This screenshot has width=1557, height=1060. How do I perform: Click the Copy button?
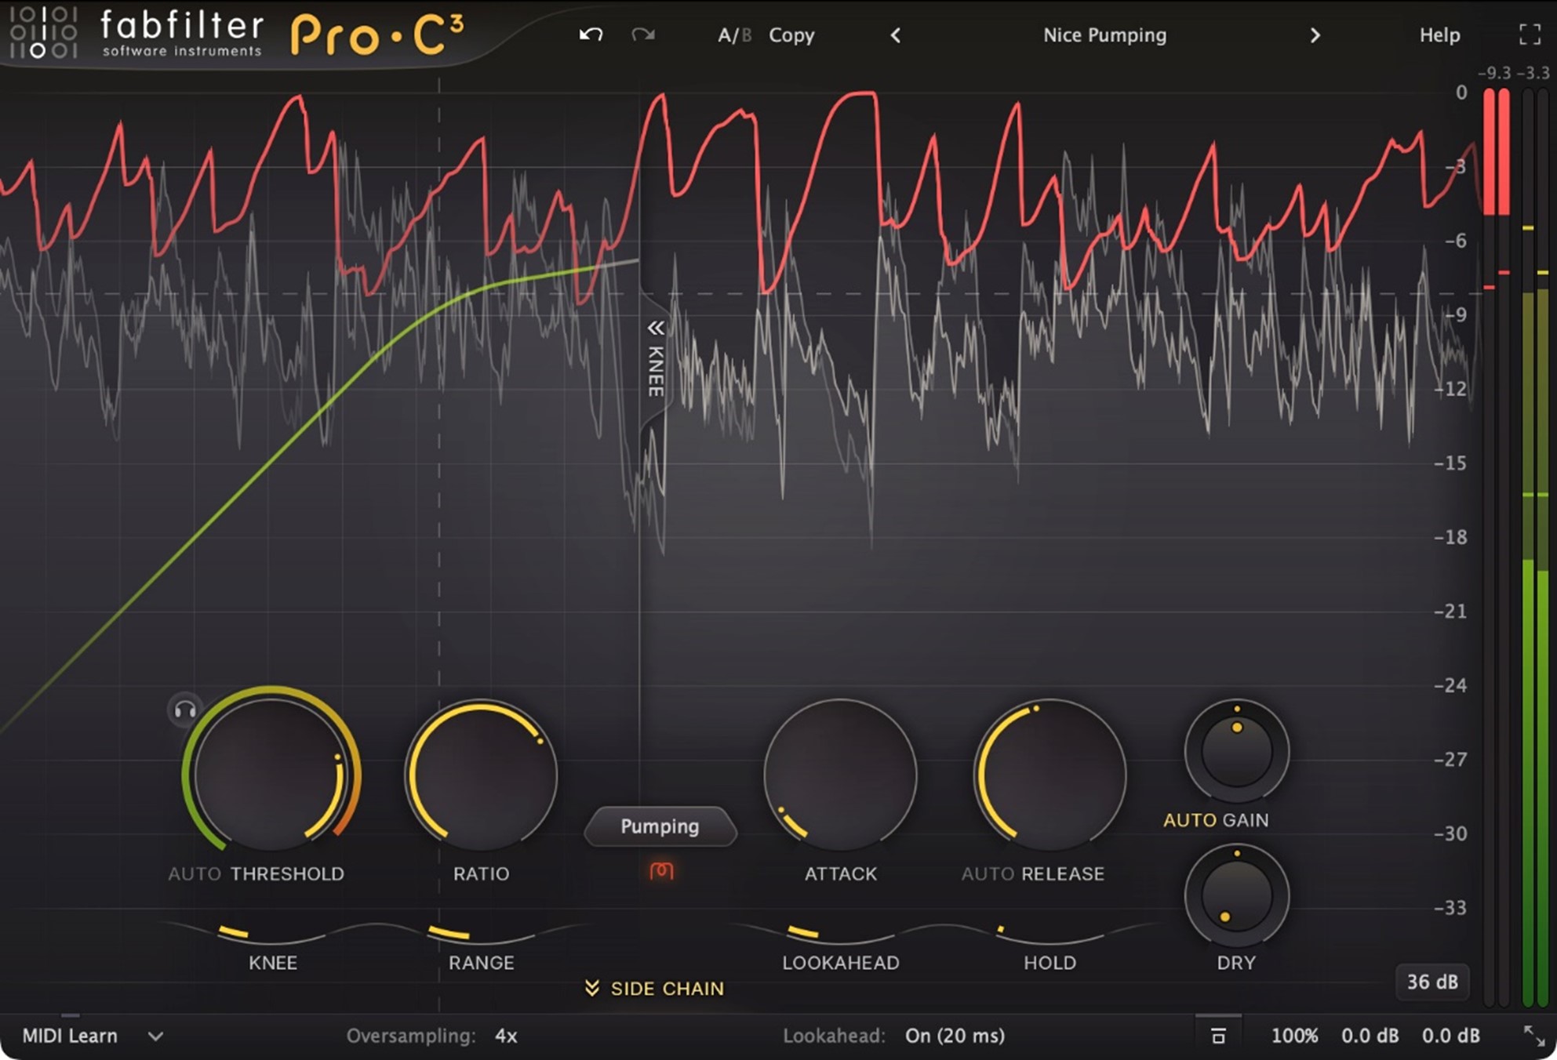(x=791, y=35)
